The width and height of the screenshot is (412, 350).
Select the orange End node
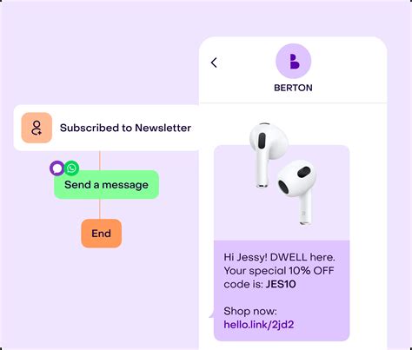click(x=101, y=234)
